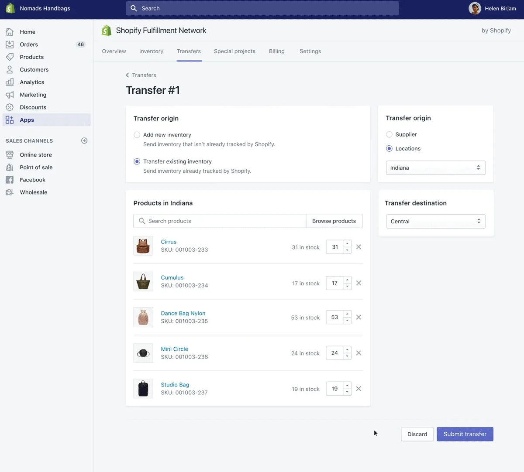Click the Home icon in sidebar
Image resolution: width=524 pixels, height=472 pixels.
[10, 32]
